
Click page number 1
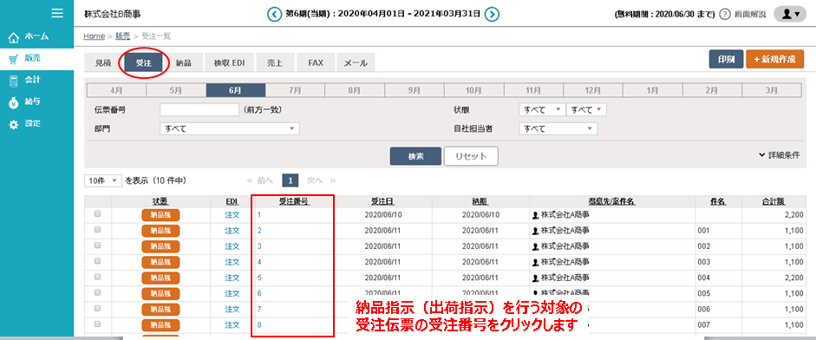290,180
